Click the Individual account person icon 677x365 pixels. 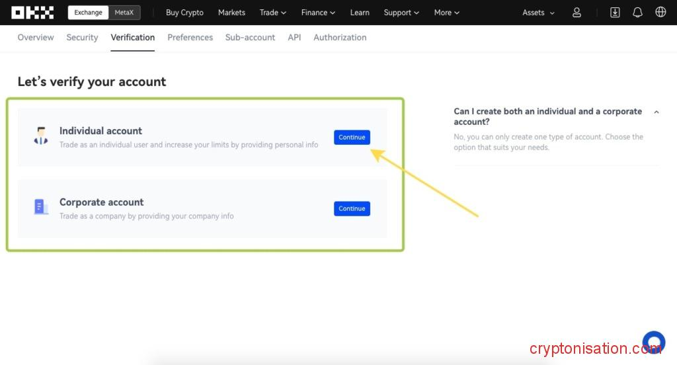41,137
